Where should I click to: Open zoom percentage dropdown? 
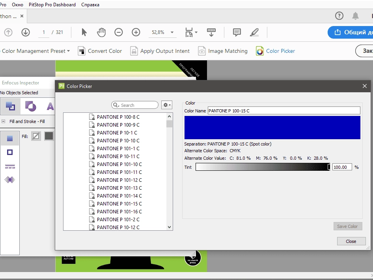click(172, 32)
